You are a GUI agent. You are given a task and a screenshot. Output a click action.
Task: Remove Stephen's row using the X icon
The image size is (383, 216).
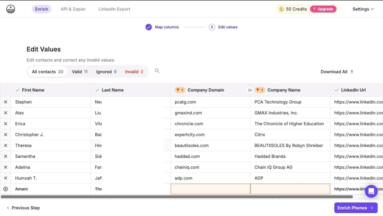(6, 102)
